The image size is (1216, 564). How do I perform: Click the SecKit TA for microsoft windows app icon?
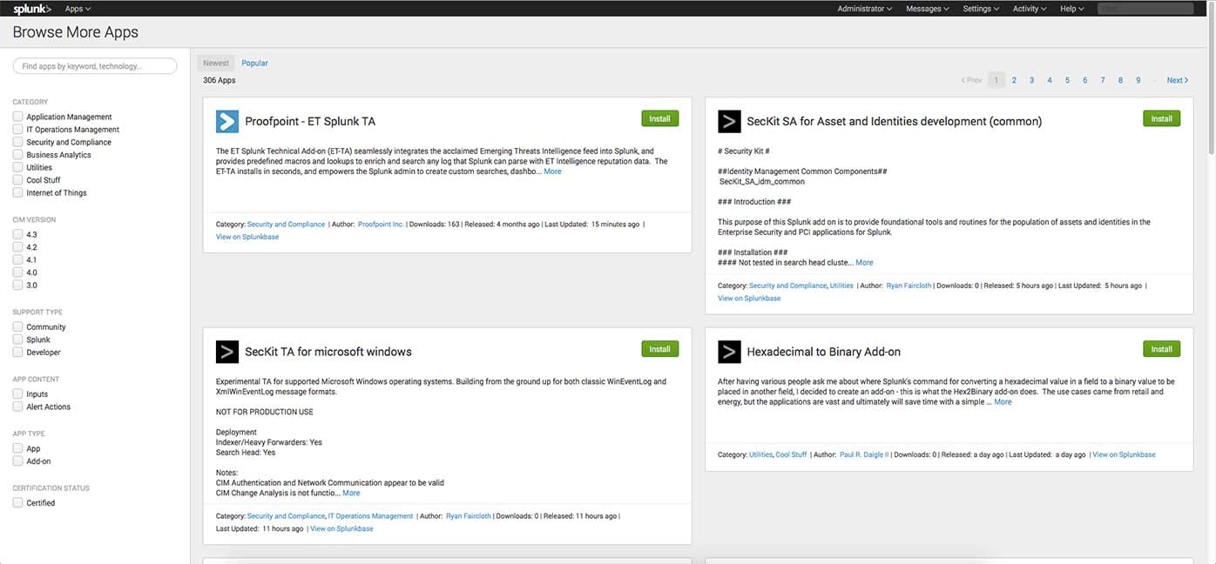click(227, 352)
